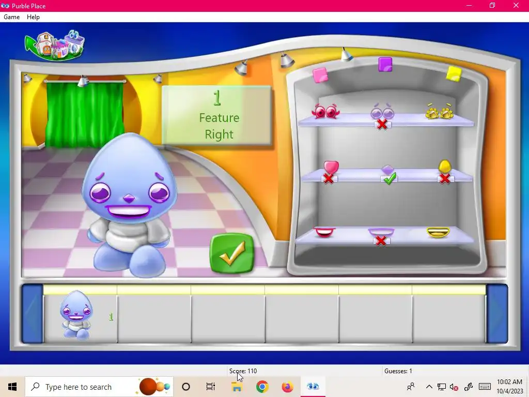Click the green curtain
The width and height of the screenshot is (529, 397).
(x=84, y=114)
